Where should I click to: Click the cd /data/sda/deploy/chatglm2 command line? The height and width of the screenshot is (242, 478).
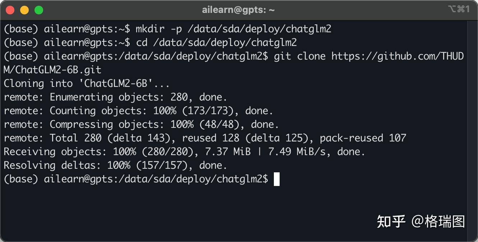click(150, 43)
